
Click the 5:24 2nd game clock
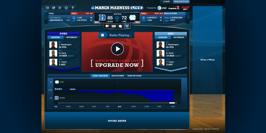(117, 14)
